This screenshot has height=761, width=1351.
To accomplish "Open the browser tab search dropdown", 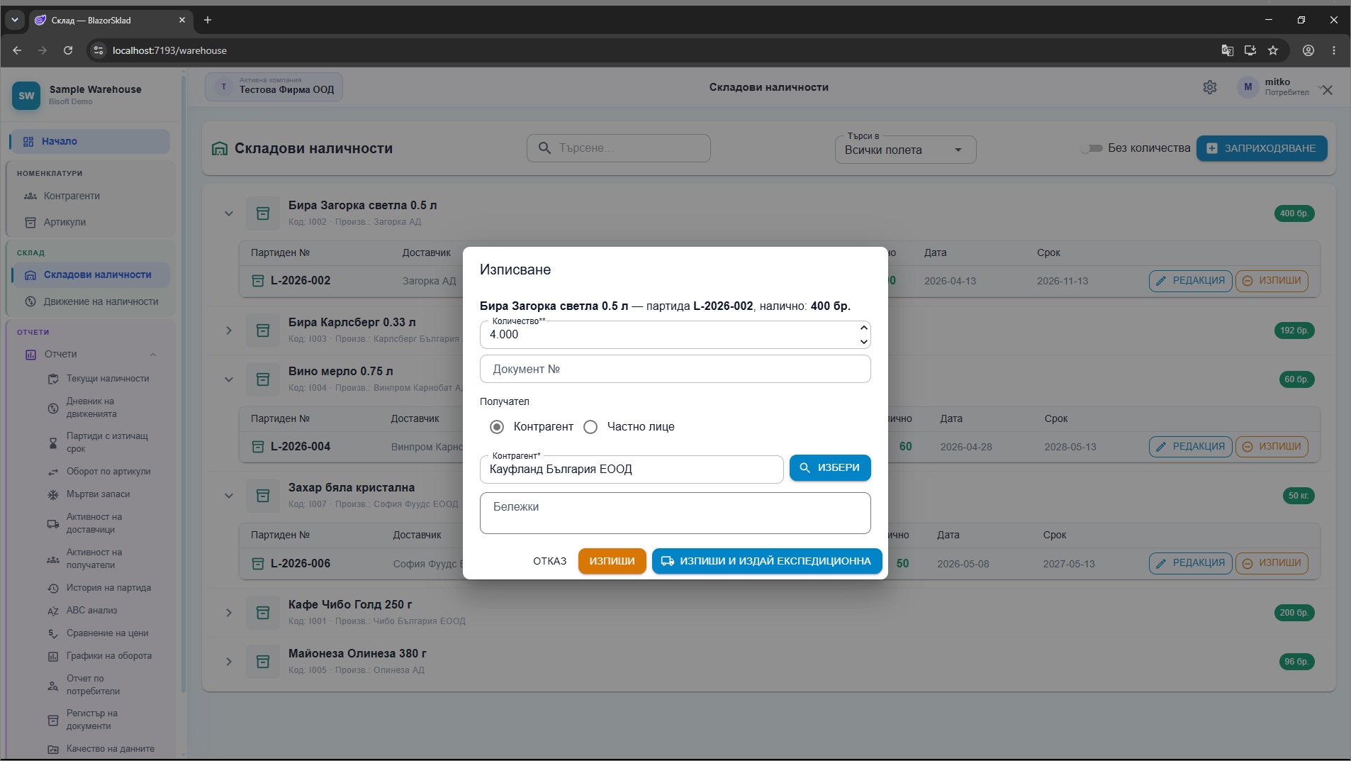I will tap(15, 20).
